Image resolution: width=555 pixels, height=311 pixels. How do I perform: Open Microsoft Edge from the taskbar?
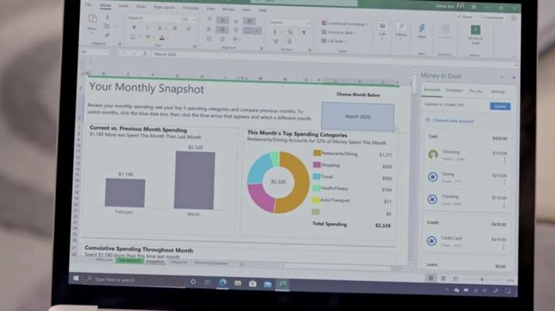pos(223,283)
